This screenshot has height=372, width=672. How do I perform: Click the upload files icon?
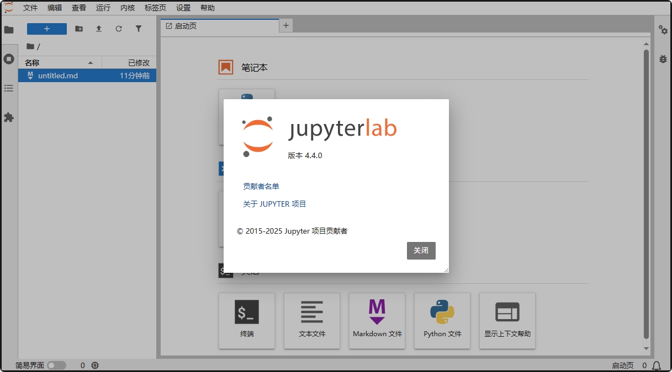(99, 29)
